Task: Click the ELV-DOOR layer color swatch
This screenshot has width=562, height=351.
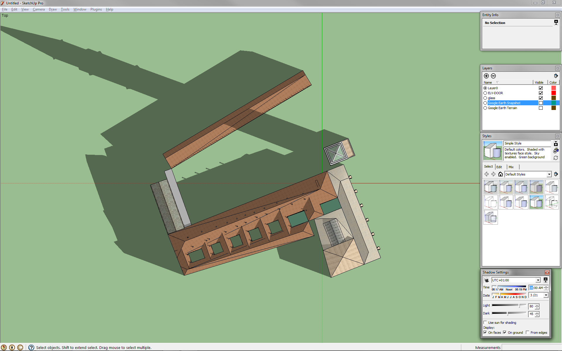Action: pyautogui.click(x=553, y=93)
